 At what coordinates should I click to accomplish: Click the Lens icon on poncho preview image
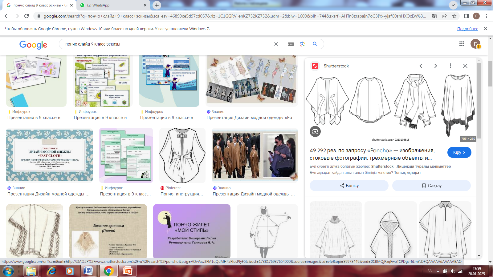point(315,131)
